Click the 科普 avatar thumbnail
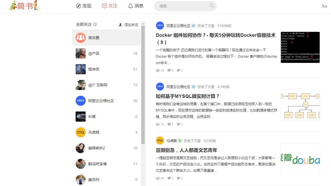This screenshot has width=331, height=186. point(81,117)
